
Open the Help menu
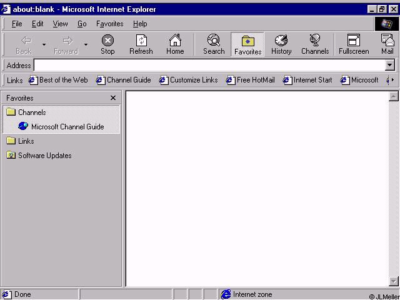click(x=140, y=24)
